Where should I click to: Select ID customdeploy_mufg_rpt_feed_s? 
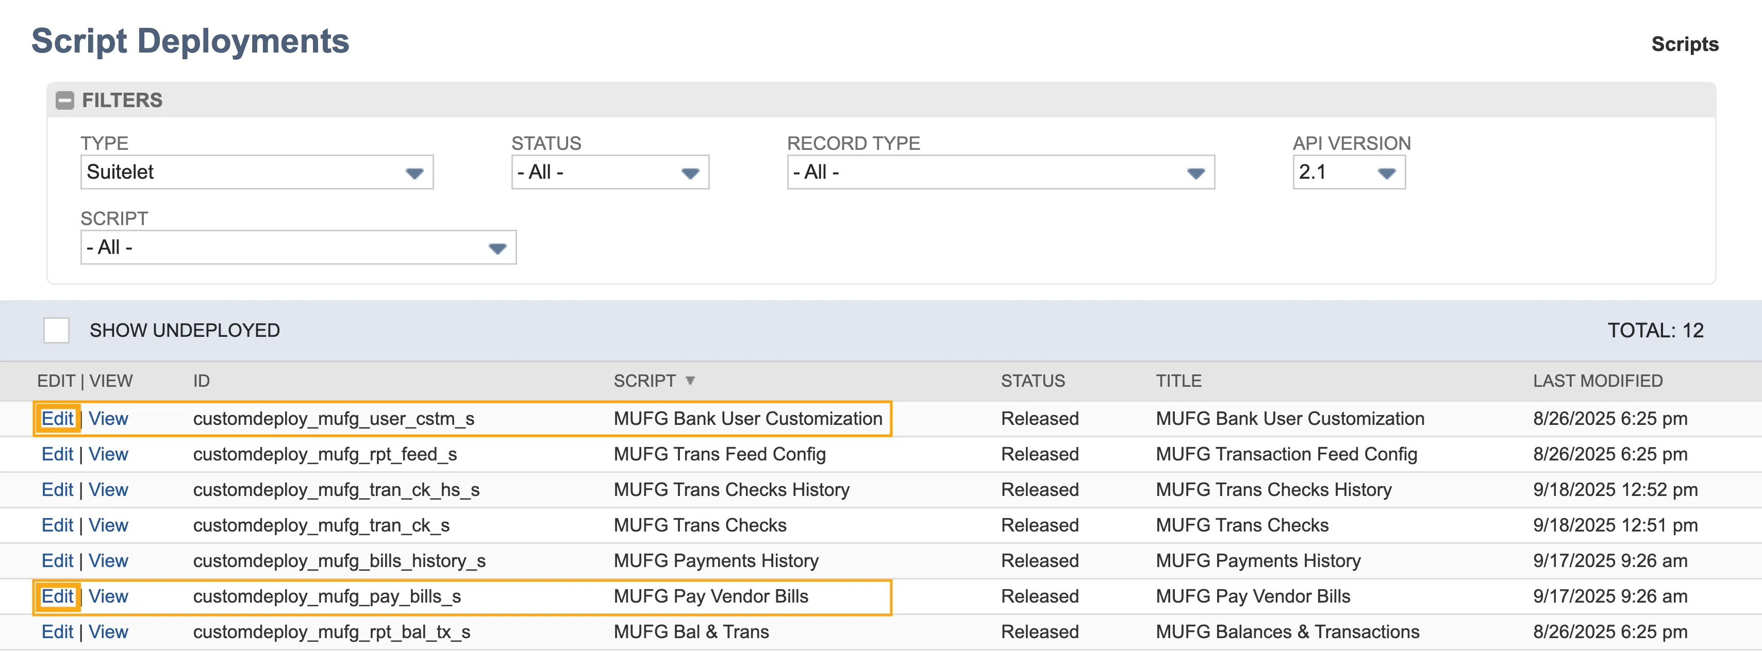pos(325,454)
